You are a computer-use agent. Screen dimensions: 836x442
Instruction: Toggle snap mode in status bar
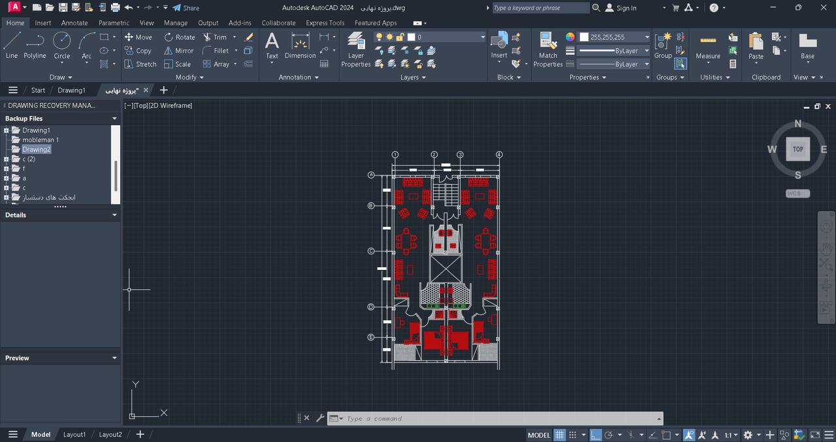573,435
